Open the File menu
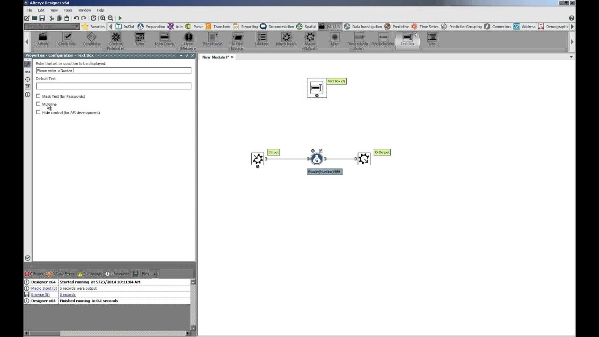 tap(29, 10)
